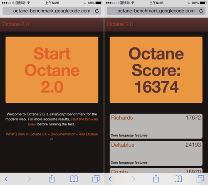Viewport: 208px width, 185px height.
Task: Tap share icon in right Safari toolbar
Action: (x=156, y=179)
